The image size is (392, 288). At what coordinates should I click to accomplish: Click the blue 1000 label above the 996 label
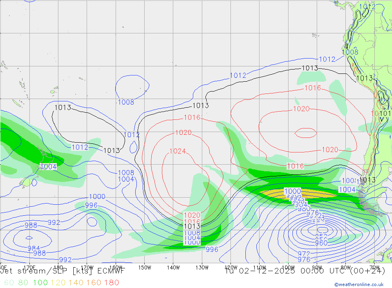[x=97, y=196]
